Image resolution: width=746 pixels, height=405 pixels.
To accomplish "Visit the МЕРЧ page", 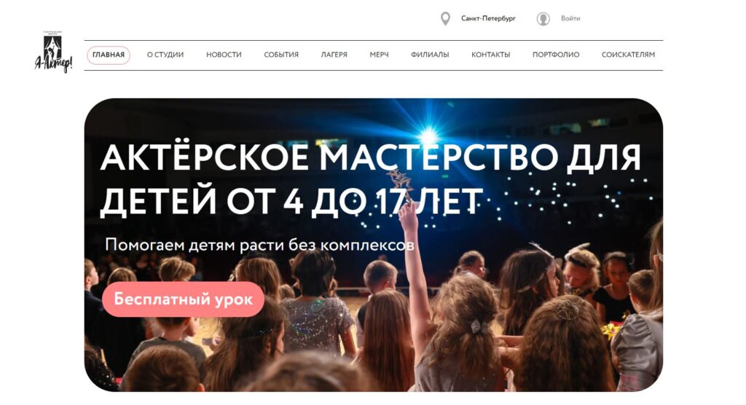I will point(379,55).
